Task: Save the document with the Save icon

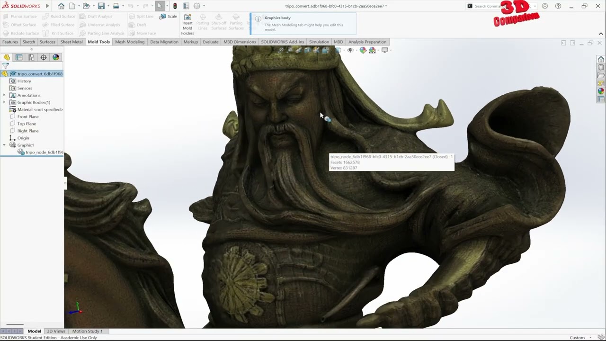Action: (x=101, y=6)
